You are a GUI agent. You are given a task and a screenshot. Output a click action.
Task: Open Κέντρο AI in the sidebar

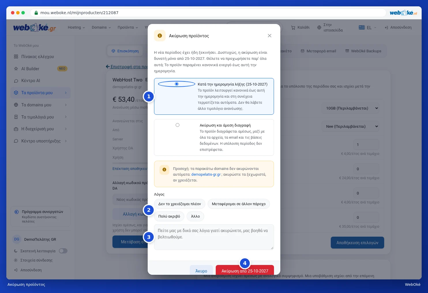pyautogui.click(x=31, y=81)
